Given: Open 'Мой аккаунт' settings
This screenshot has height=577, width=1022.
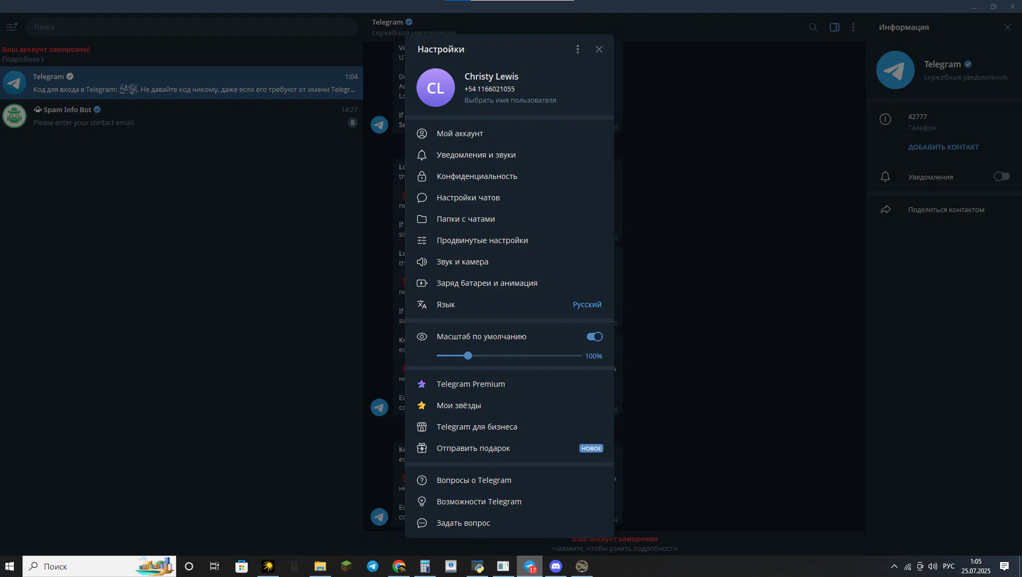Looking at the screenshot, I should pos(509,134).
